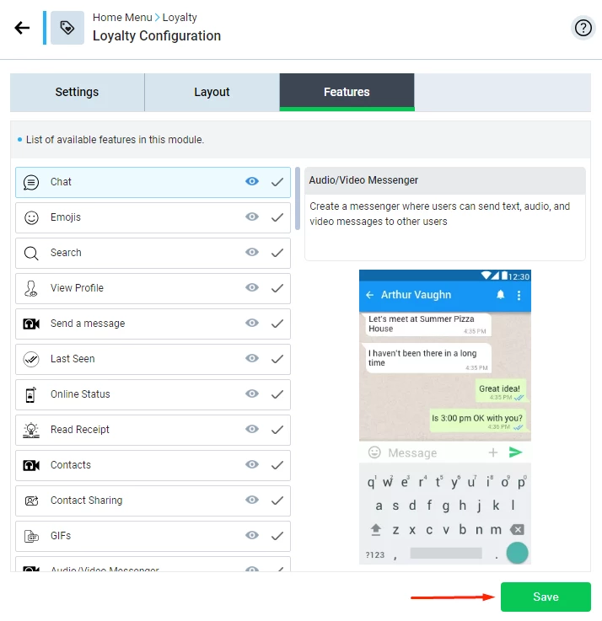This screenshot has height=621, width=602.
Task: Switch to the Settings tab
Action: point(78,93)
